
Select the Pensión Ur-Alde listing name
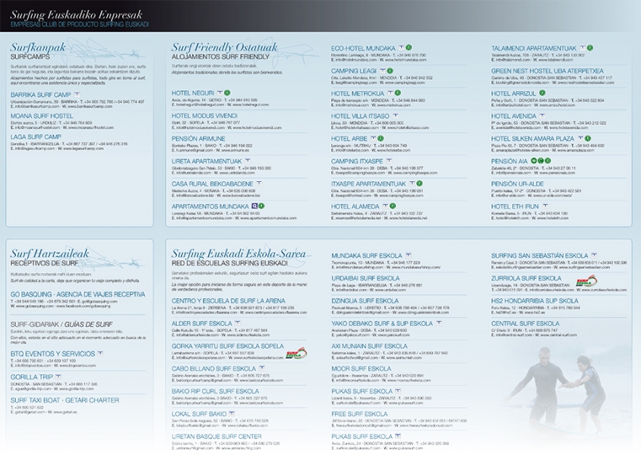point(517,184)
